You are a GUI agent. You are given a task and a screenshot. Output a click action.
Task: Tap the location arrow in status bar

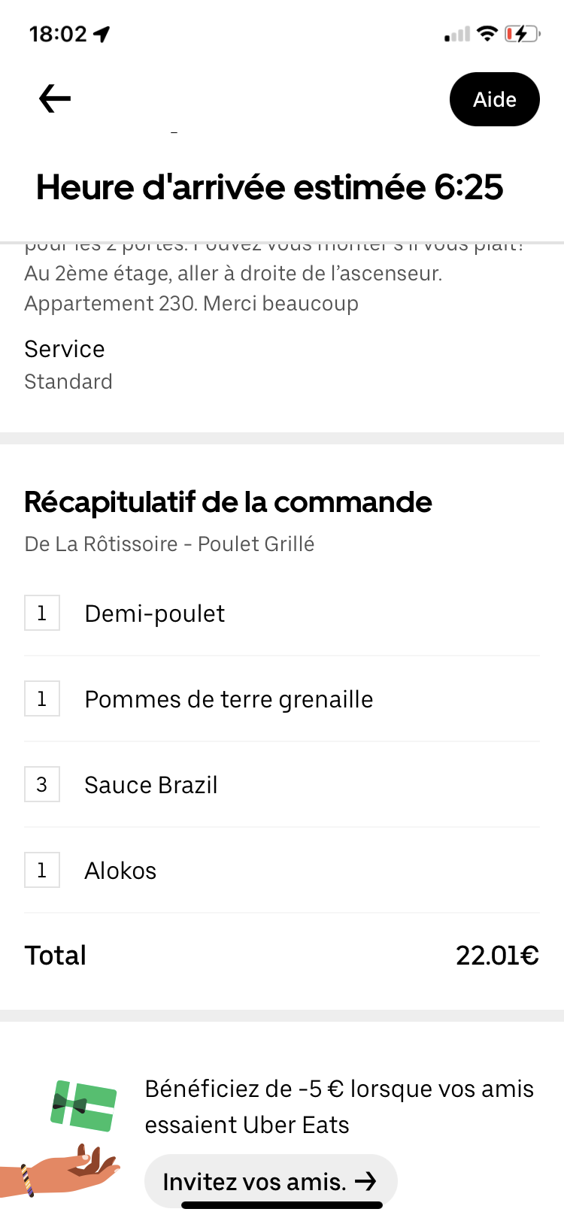102,34
